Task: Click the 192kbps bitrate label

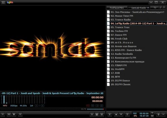Action: pos(14,106)
